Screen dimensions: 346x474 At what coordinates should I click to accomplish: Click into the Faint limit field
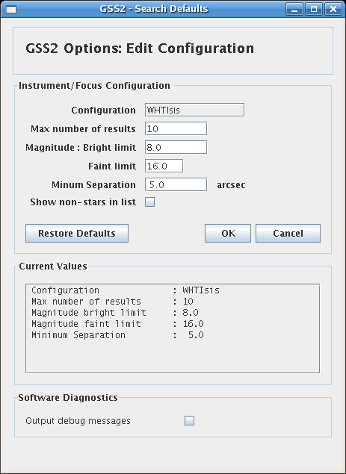tap(164, 166)
